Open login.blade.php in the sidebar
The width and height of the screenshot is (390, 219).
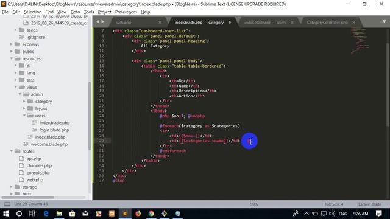[x=54, y=130]
